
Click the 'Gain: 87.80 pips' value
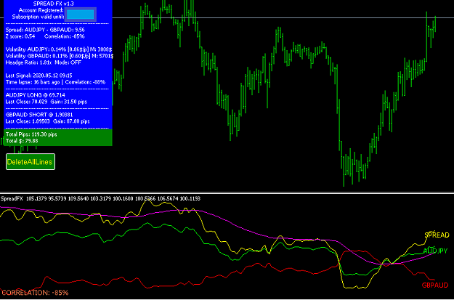coord(71,121)
